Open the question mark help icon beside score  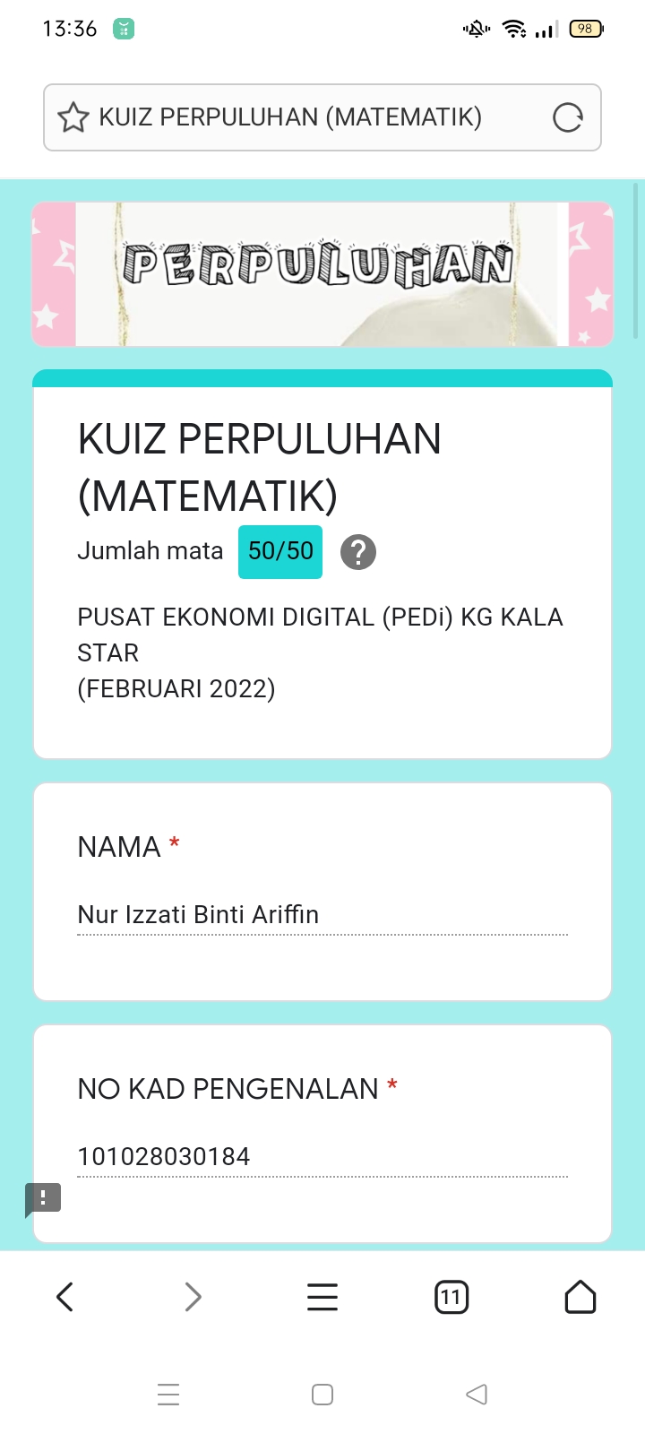(358, 552)
